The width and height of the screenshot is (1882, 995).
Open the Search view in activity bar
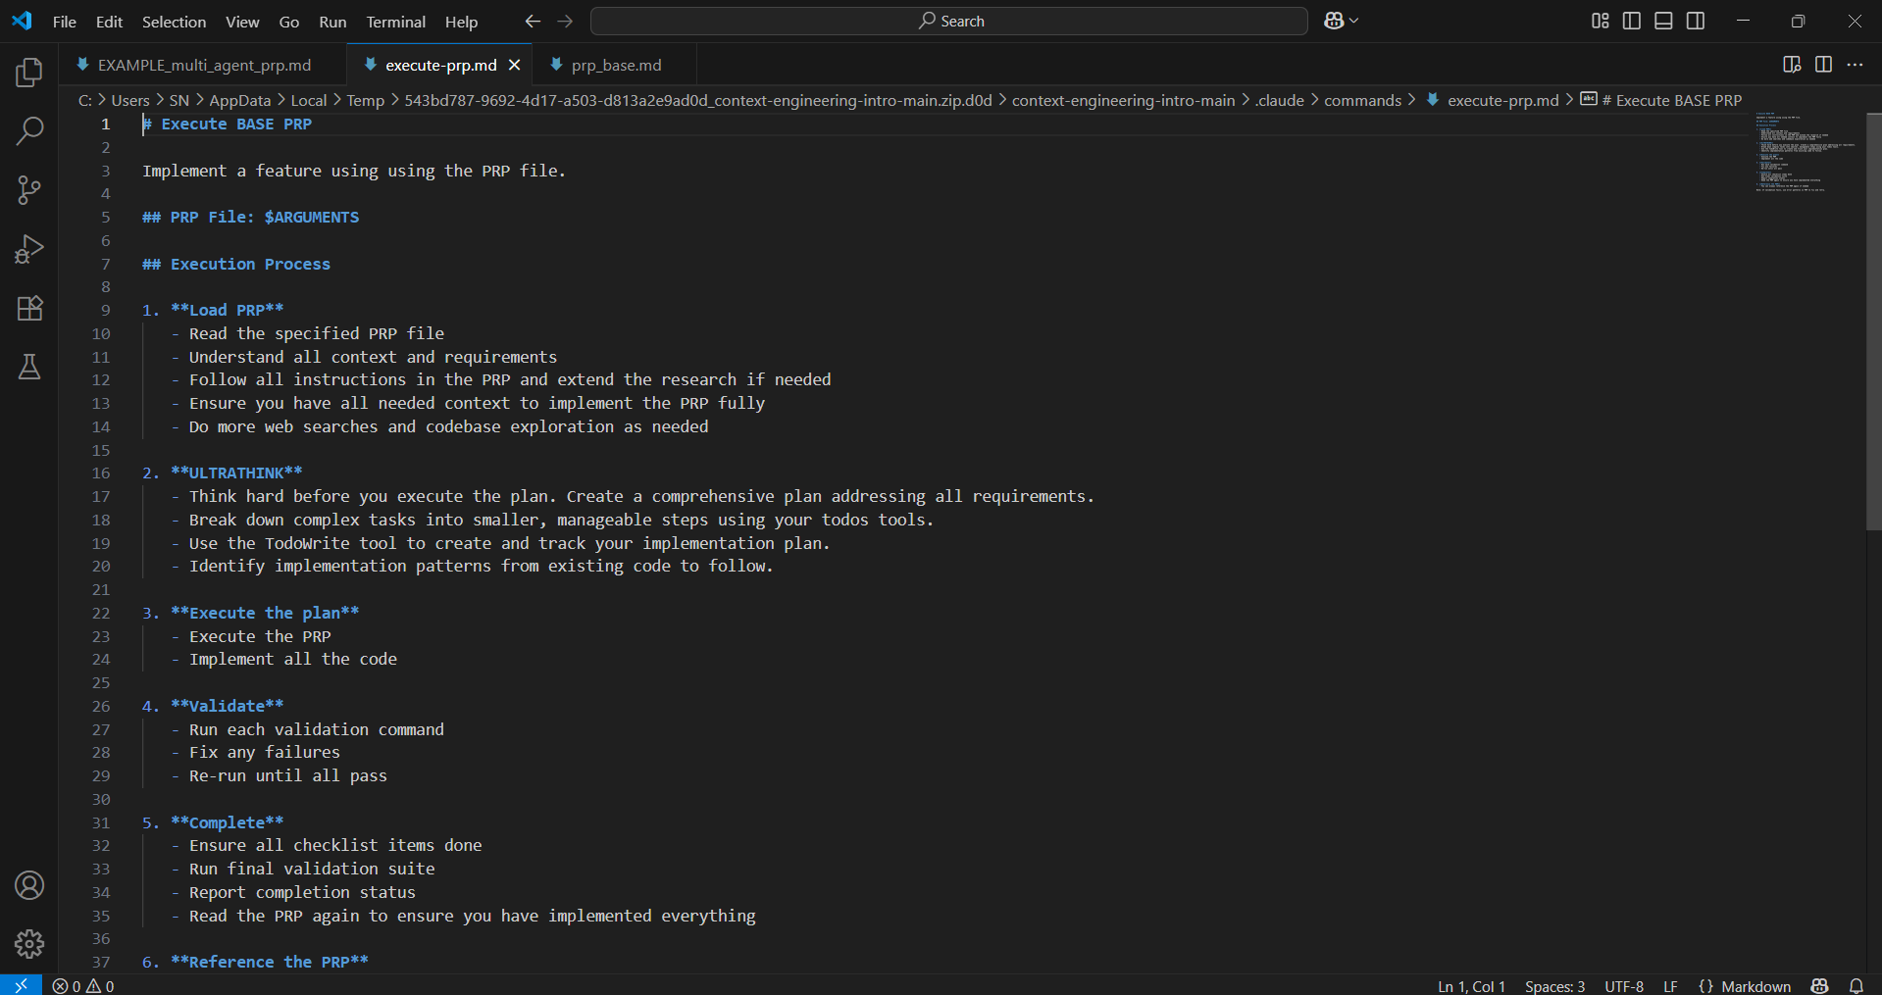(x=29, y=130)
